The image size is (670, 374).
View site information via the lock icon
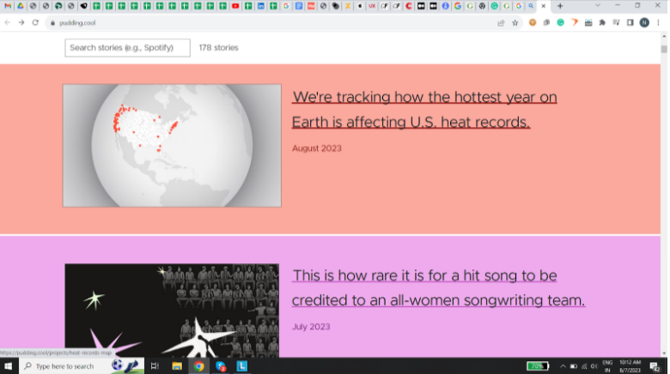pos(52,23)
